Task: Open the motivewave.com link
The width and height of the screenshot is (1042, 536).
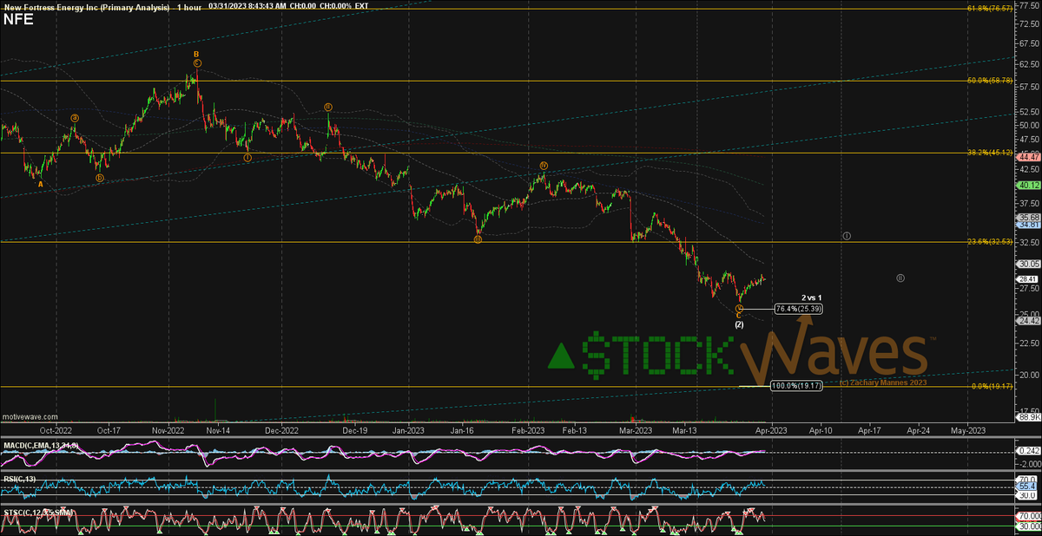Action: coord(29,417)
